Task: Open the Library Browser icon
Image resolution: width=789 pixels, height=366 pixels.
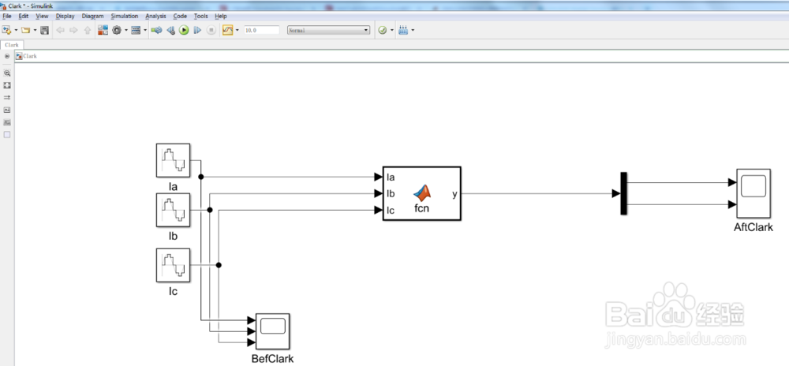Action: pyautogui.click(x=103, y=30)
